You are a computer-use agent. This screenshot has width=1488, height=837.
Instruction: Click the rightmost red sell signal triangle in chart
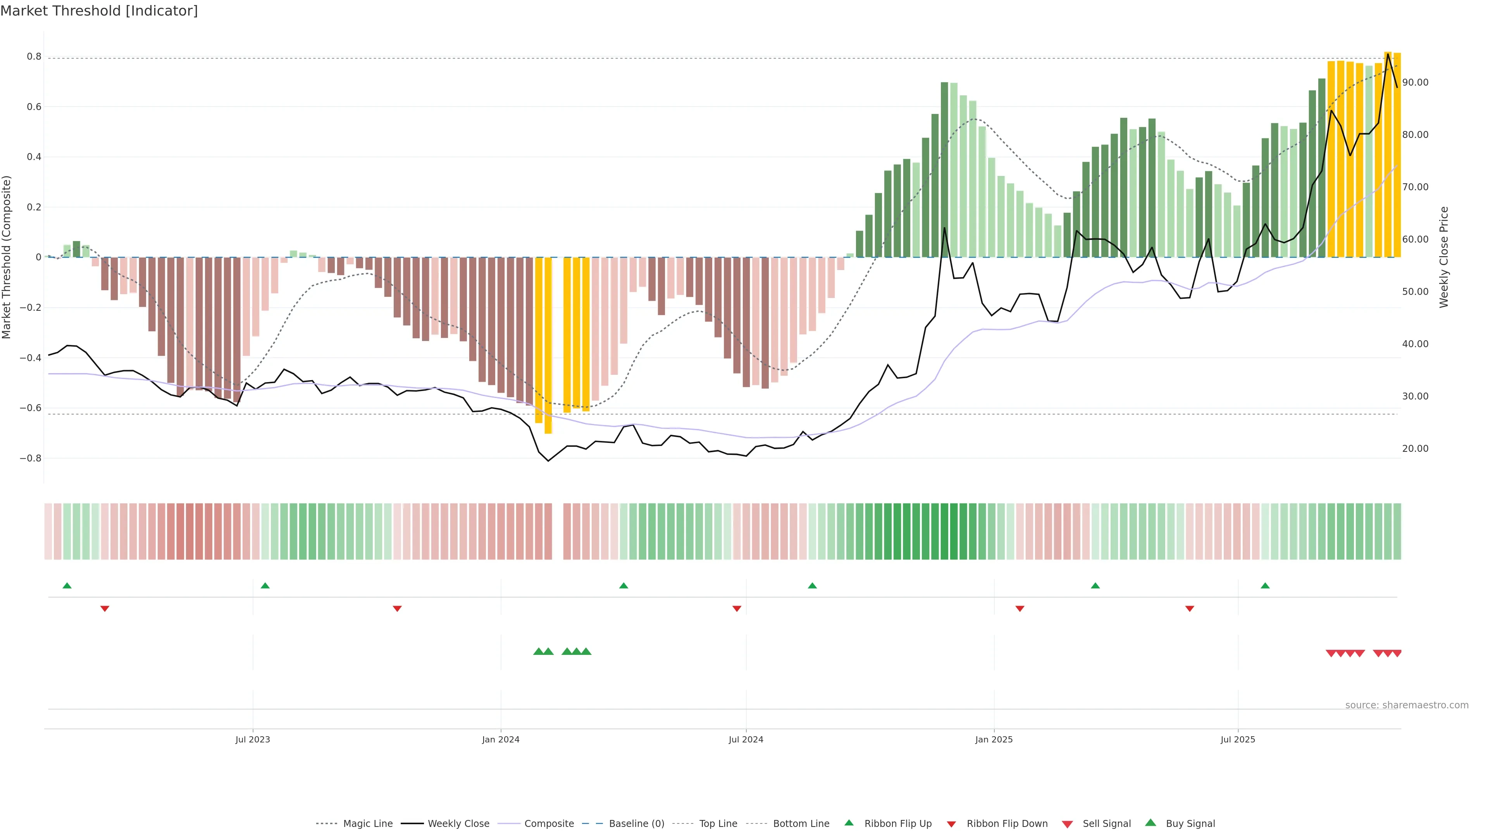[1397, 653]
